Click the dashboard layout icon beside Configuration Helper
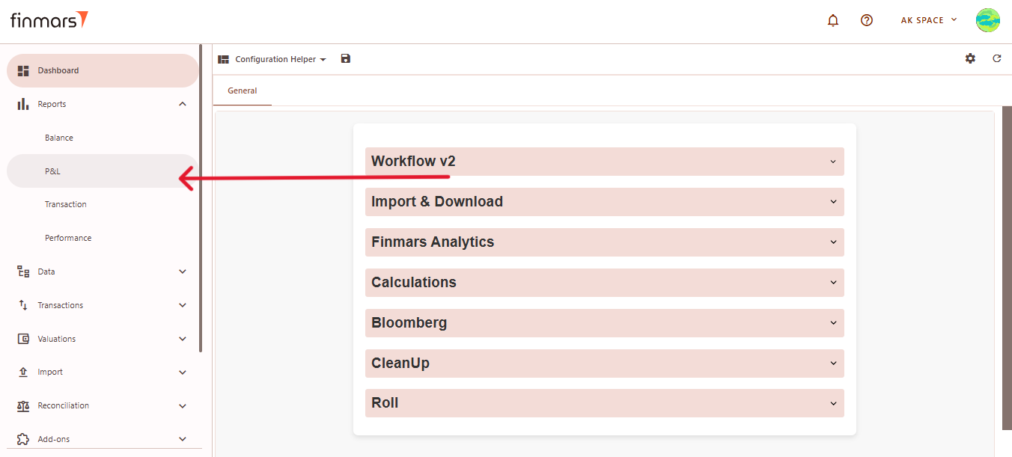 [x=223, y=59]
